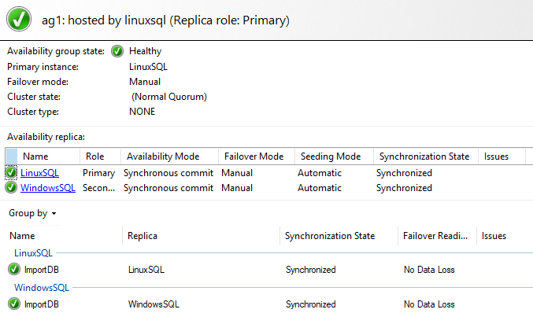Viewport: 533px width, 324px height.
Task: Sort replicas by the Role column header
Action: (94, 156)
